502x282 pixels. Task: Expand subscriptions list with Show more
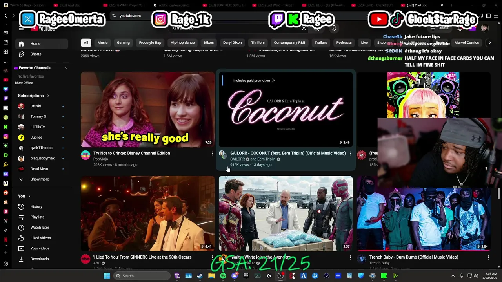pyautogui.click(x=41, y=179)
